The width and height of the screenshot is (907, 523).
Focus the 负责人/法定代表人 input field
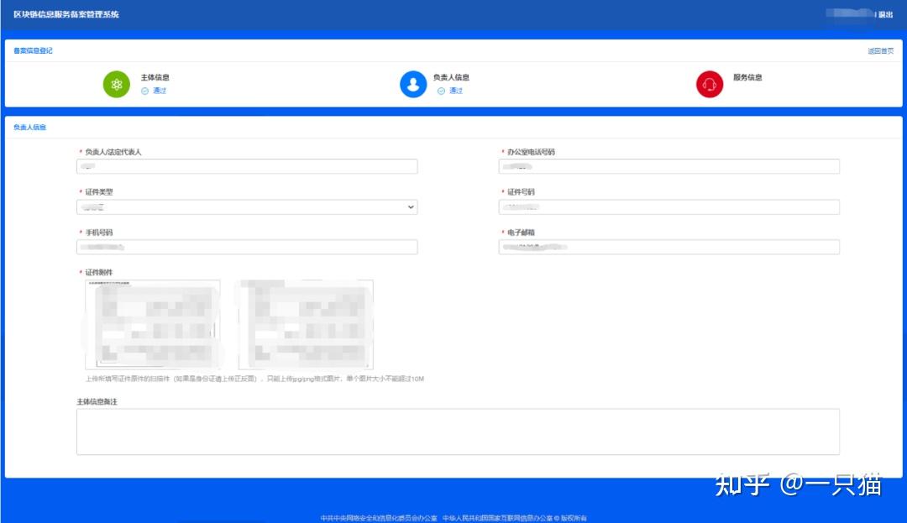pyautogui.click(x=247, y=166)
